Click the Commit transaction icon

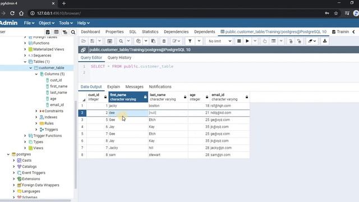coord(291,41)
